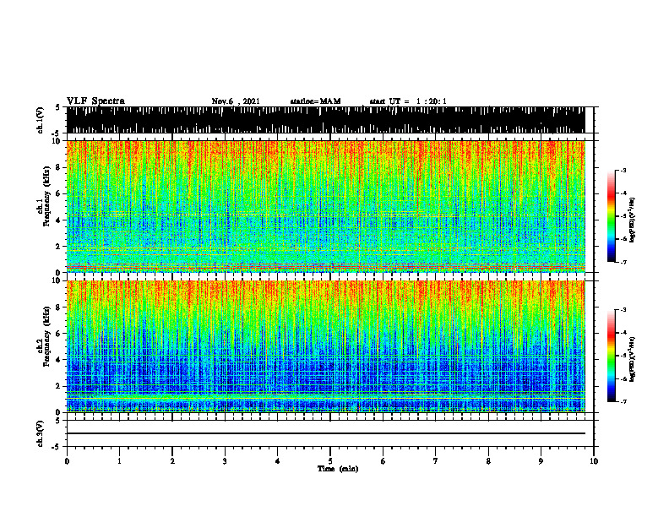Click the "ch.3(V)" axis label

(x=41, y=433)
